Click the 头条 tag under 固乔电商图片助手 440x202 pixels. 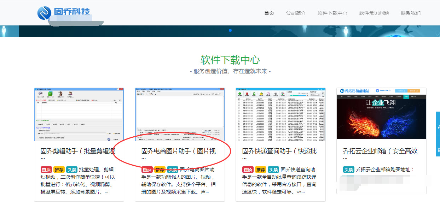click(x=173, y=170)
